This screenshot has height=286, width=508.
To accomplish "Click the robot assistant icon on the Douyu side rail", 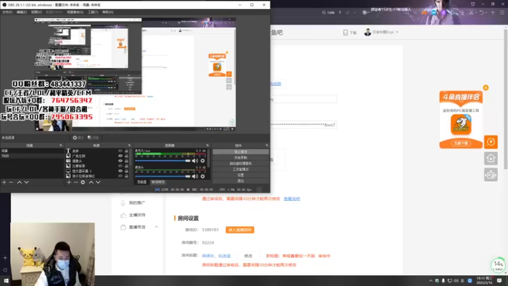I will pyautogui.click(x=491, y=175).
